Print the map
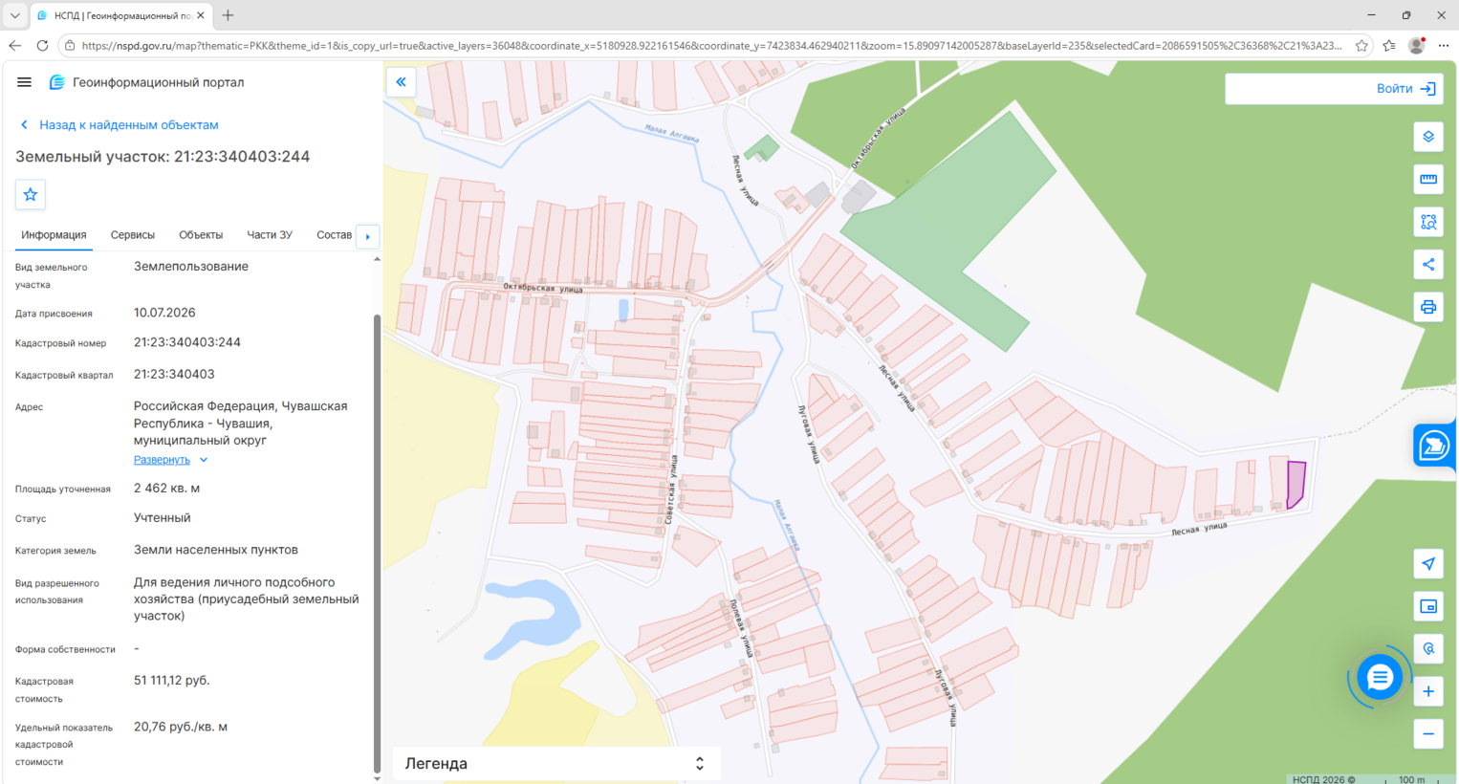1459x784 pixels. [1428, 307]
